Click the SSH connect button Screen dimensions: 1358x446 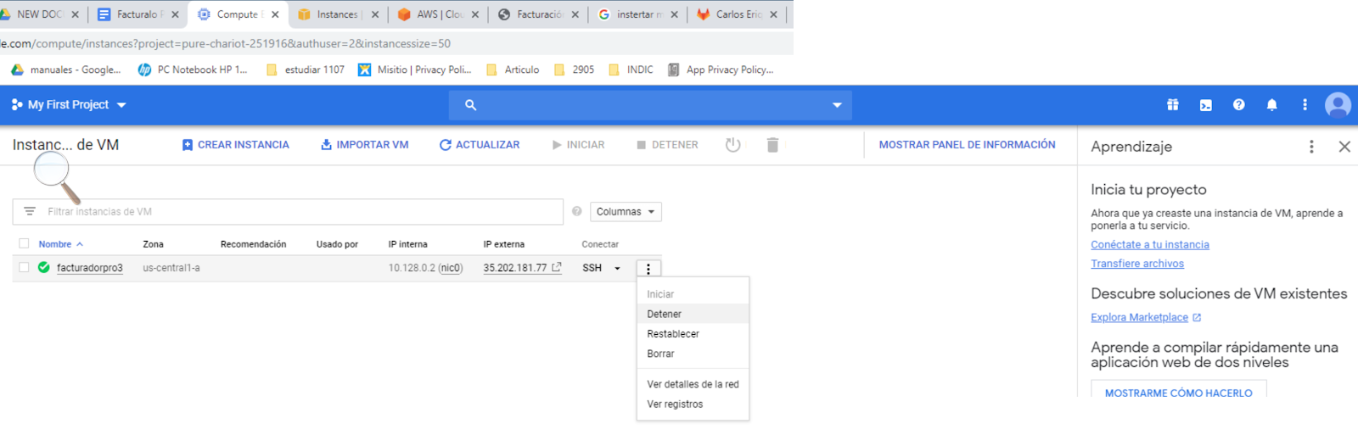click(x=592, y=268)
